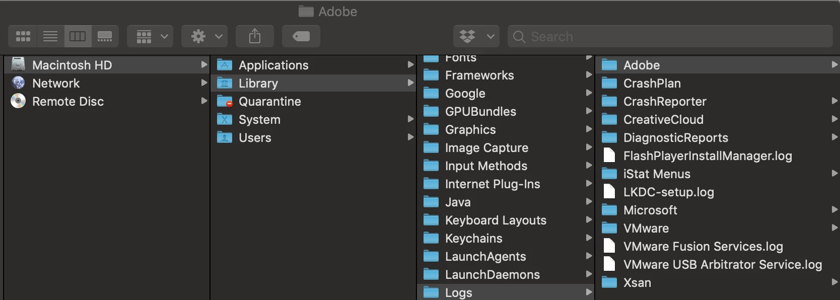The height and width of the screenshot is (300, 840).
Task: Select the LaunchDaemons folder
Action: pyautogui.click(x=506, y=274)
